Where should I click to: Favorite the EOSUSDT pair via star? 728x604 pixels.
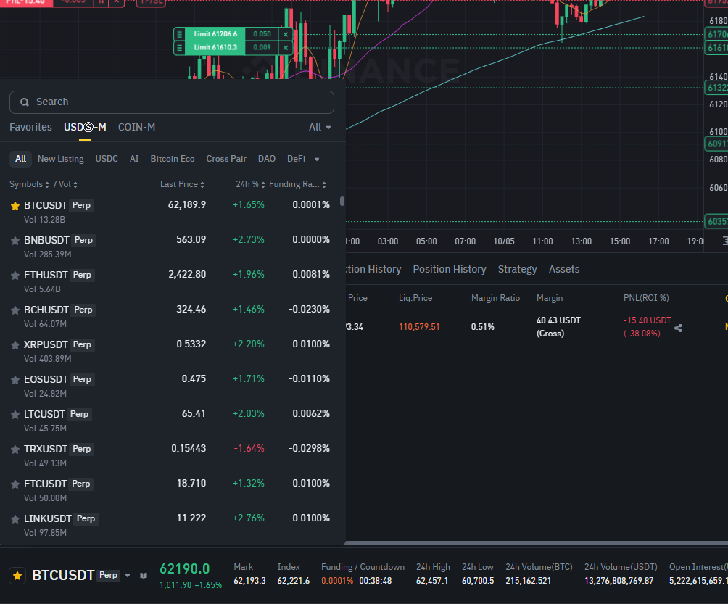click(x=15, y=380)
